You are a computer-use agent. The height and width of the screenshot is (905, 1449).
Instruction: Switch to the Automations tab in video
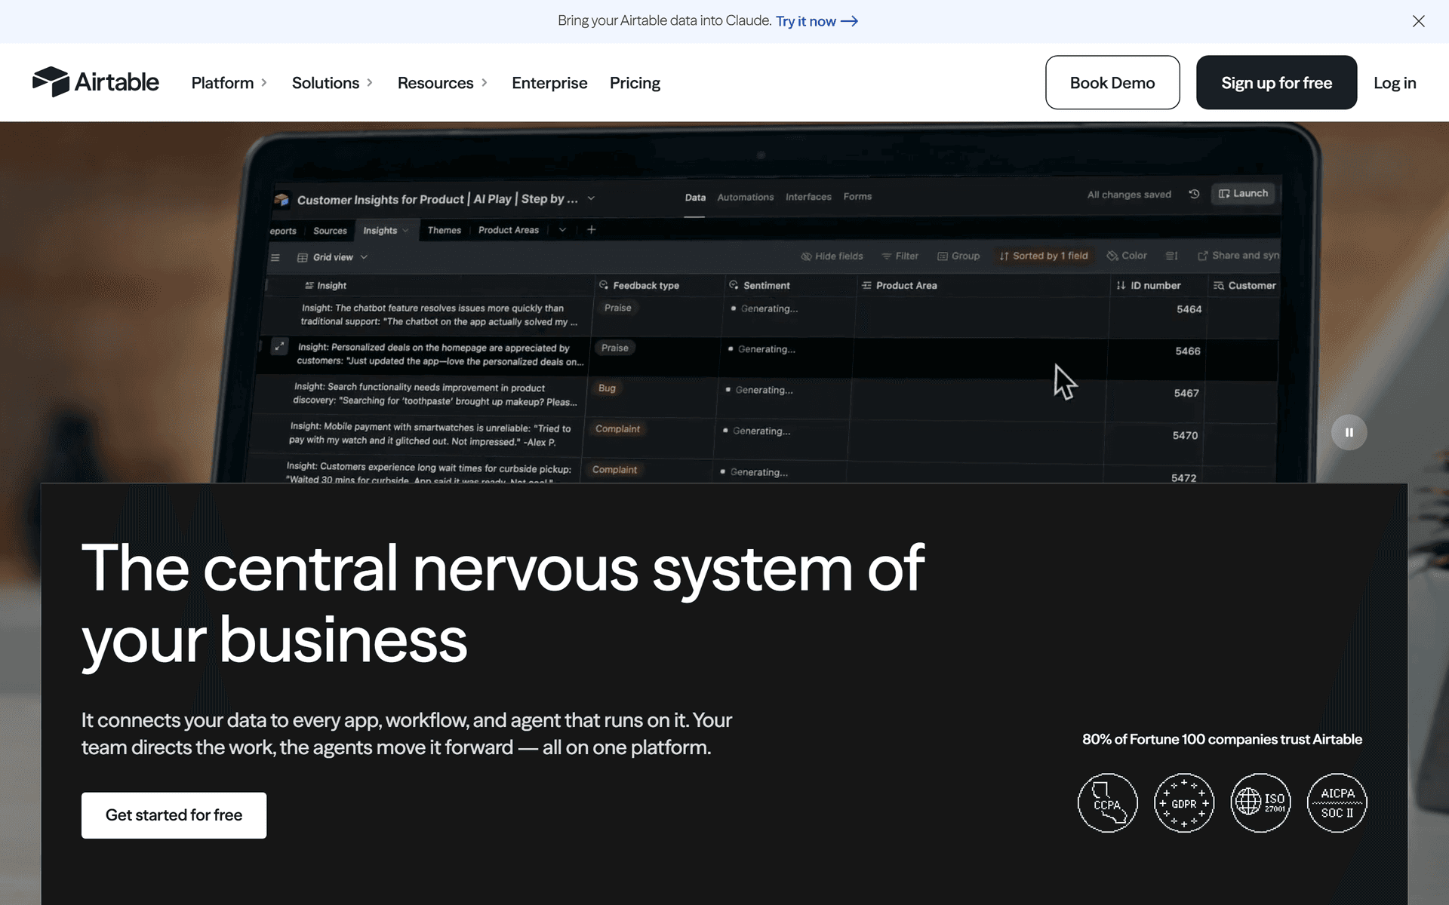click(745, 197)
